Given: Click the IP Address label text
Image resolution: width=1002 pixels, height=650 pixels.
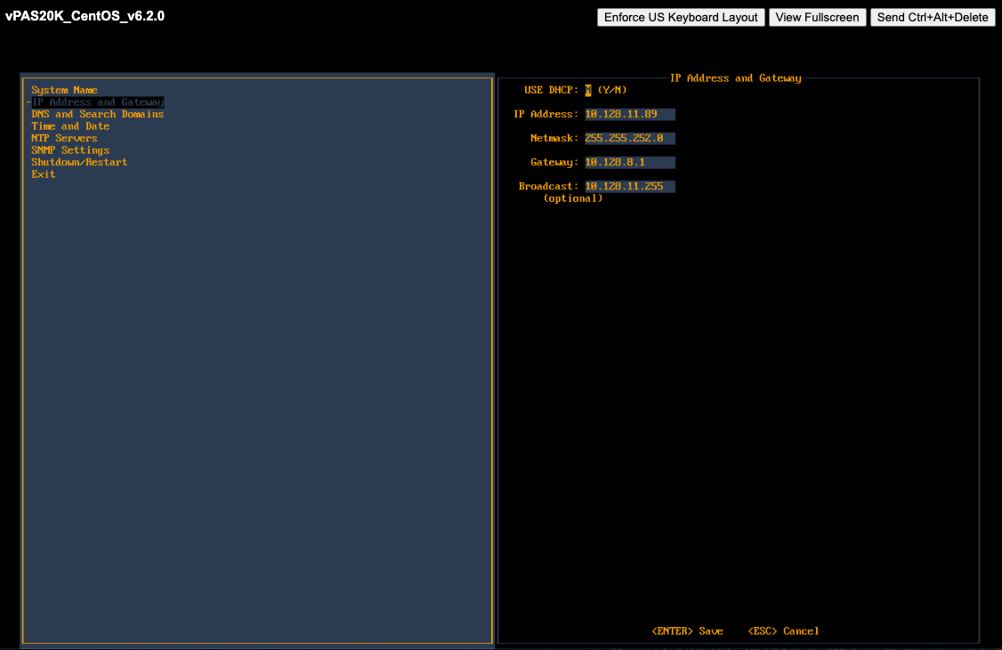Looking at the screenshot, I should 545,115.
